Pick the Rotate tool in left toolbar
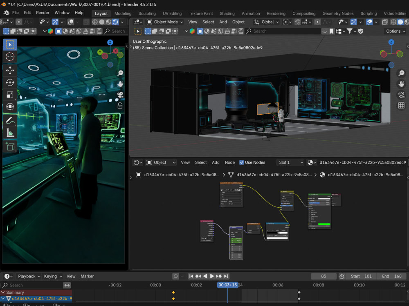The image size is (409, 306). (x=10, y=82)
